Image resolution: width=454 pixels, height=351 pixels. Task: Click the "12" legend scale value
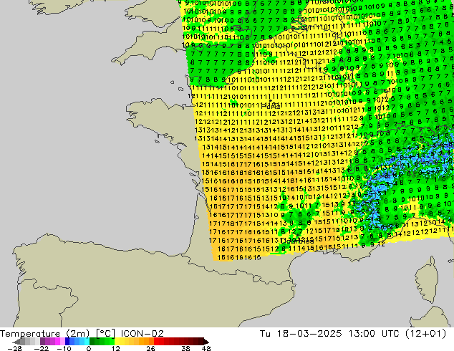(116, 348)
